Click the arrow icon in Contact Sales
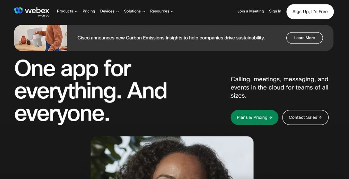 tap(320, 117)
